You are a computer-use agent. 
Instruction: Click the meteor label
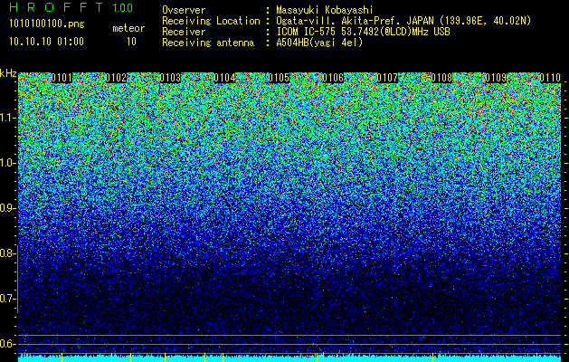(128, 28)
